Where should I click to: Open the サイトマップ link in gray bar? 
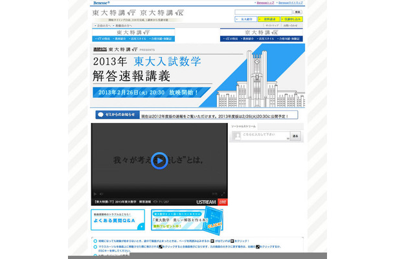click(x=272, y=25)
